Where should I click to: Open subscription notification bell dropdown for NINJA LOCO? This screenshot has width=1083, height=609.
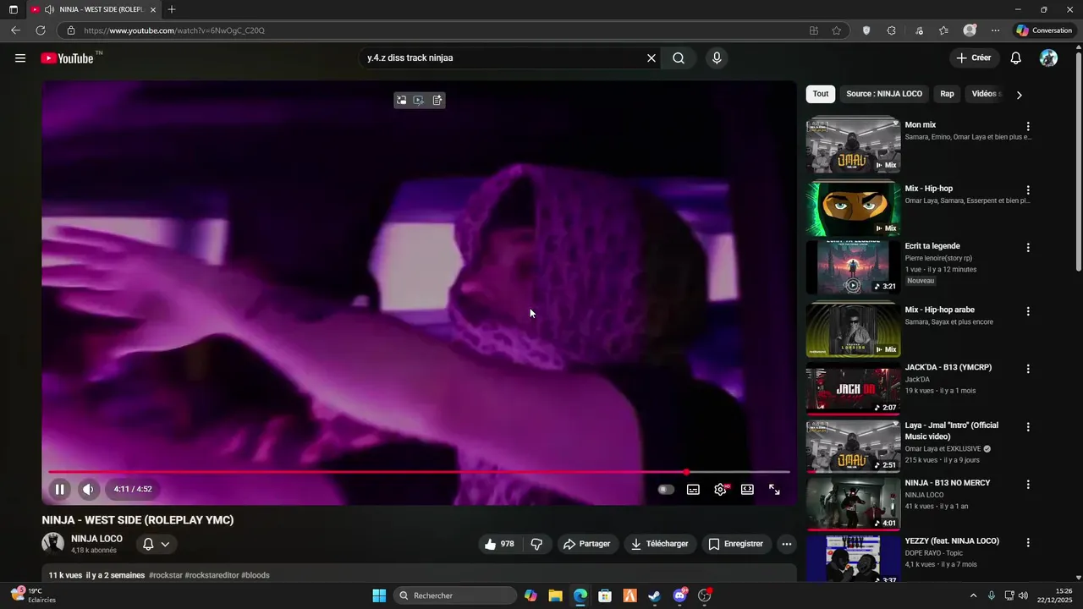156,545
